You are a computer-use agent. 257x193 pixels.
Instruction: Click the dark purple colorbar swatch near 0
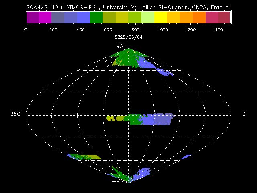pos(32,17)
